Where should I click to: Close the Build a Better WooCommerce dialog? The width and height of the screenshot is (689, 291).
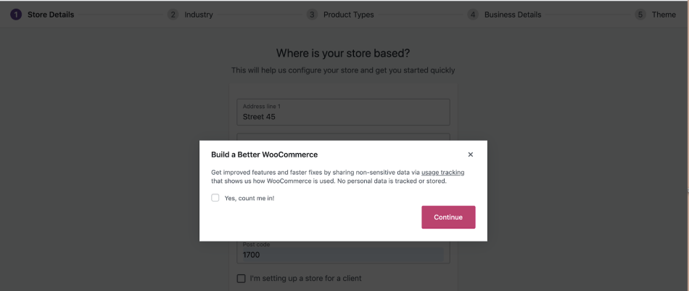point(471,155)
